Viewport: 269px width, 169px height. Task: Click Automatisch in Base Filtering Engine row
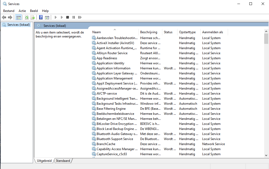pos(188,109)
